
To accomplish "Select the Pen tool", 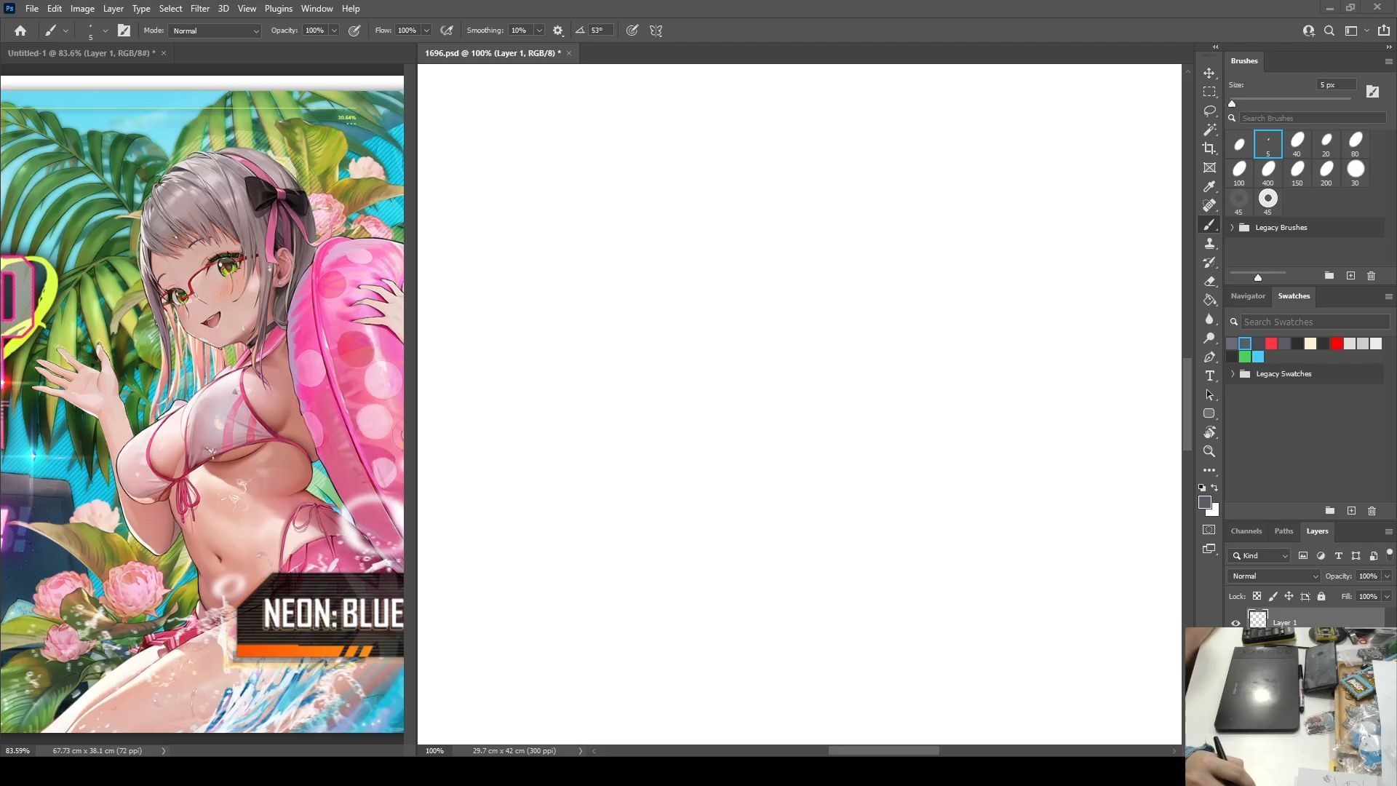I will [x=1209, y=357].
